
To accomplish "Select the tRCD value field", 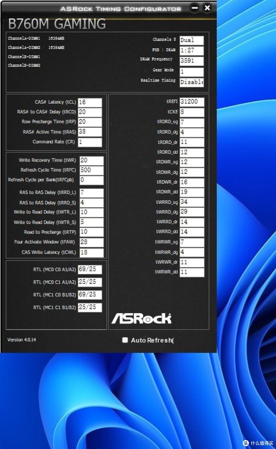I will 90,112.
